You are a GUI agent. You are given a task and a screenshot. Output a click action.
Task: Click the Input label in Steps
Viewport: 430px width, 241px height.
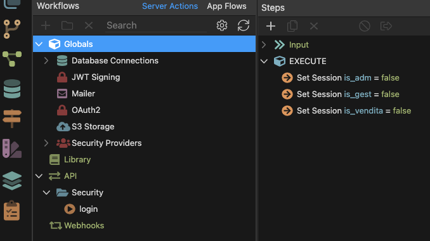[299, 44]
